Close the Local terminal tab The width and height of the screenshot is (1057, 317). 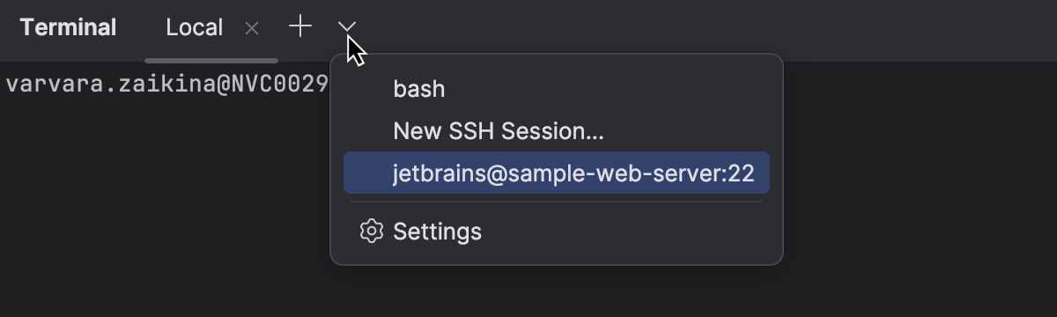252,28
